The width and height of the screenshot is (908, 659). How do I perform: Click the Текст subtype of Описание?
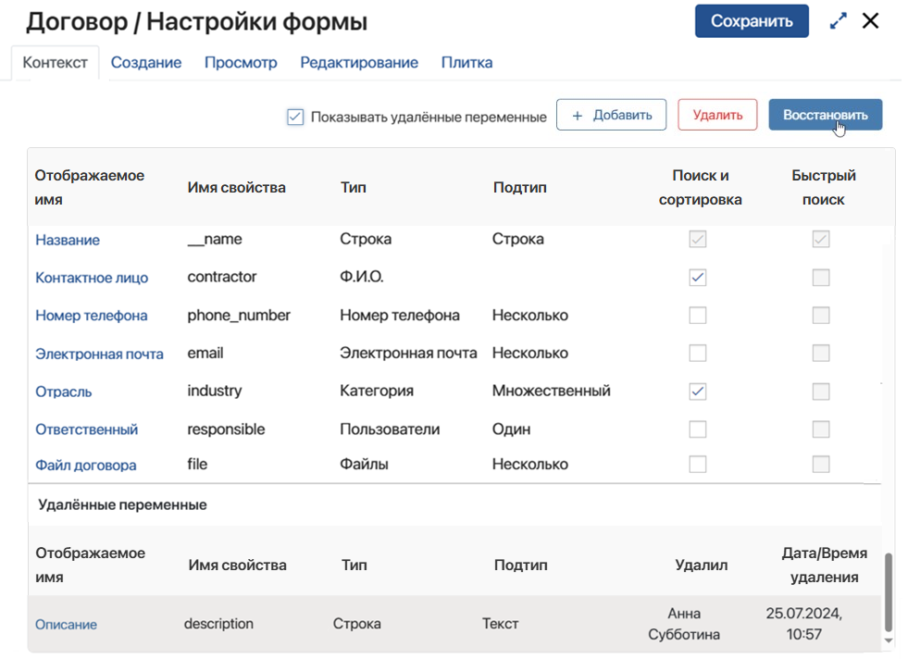pos(501,624)
